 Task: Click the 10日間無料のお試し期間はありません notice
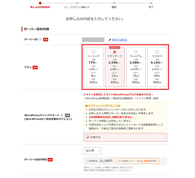[111, 117]
